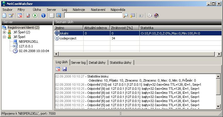Click the table columns filter icon
The height and width of the screenshot is (117, 223).
pos(133,16)
